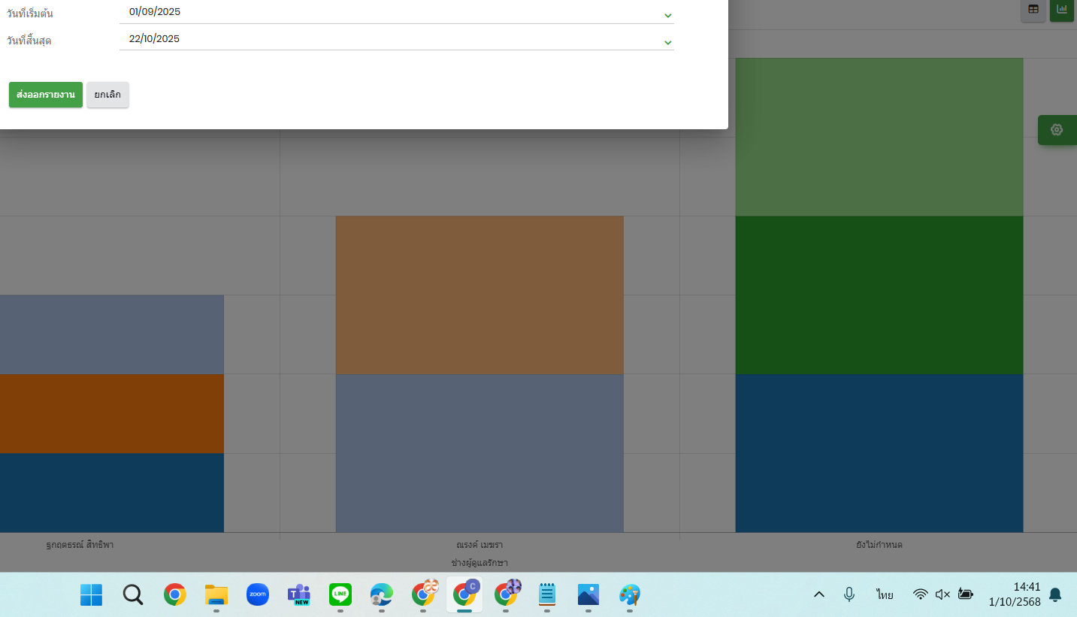
Task: Expand the start date (วันที่เริ่มต้น) dropdown arrow
Action: [667, 16]
